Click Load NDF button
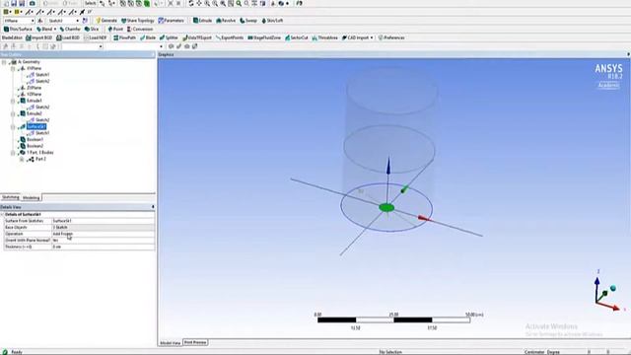This screenshot has height=355, width=631. point(96,37)
